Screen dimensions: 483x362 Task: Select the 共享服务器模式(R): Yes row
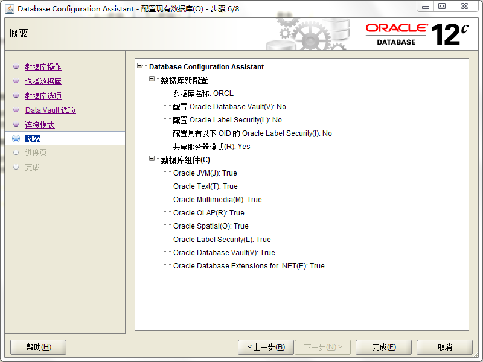click(x=212, y=147)
